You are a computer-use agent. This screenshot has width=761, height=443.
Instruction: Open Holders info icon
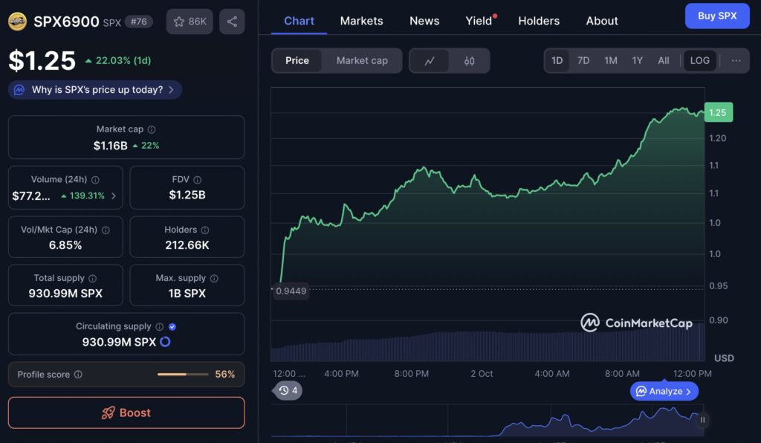pyautogui.click(x=205, y=230)
